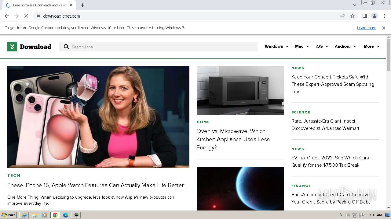Screen dimensions: 391x219
Task: Open File Explorer from taskbar
Action: [x=35, y=215]
